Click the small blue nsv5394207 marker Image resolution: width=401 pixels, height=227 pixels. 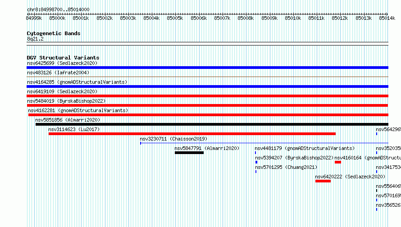(256, 162)
